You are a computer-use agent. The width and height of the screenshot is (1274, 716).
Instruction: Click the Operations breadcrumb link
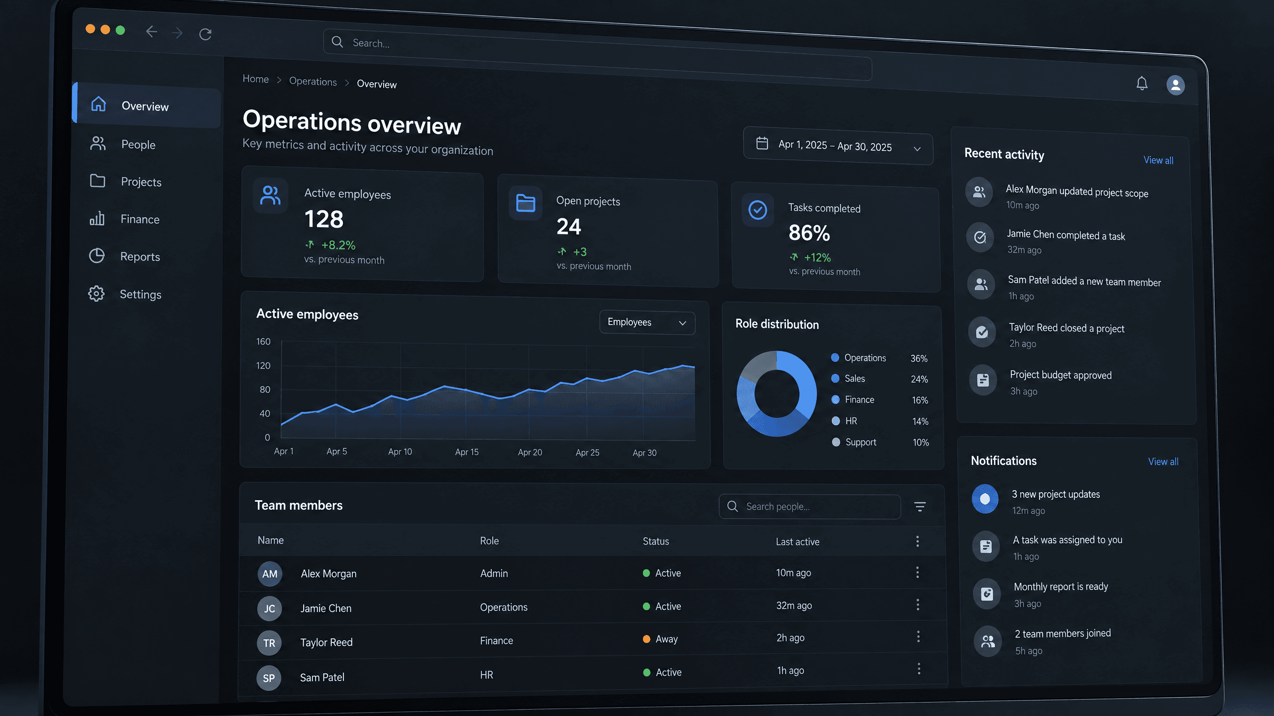tap(313, 82)
